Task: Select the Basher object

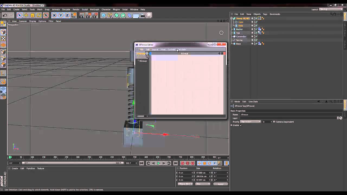Action: click(239, 29)
